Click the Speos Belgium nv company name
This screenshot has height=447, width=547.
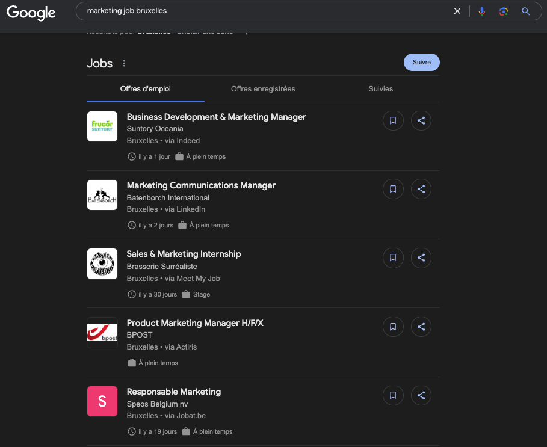tap(157, 404)
